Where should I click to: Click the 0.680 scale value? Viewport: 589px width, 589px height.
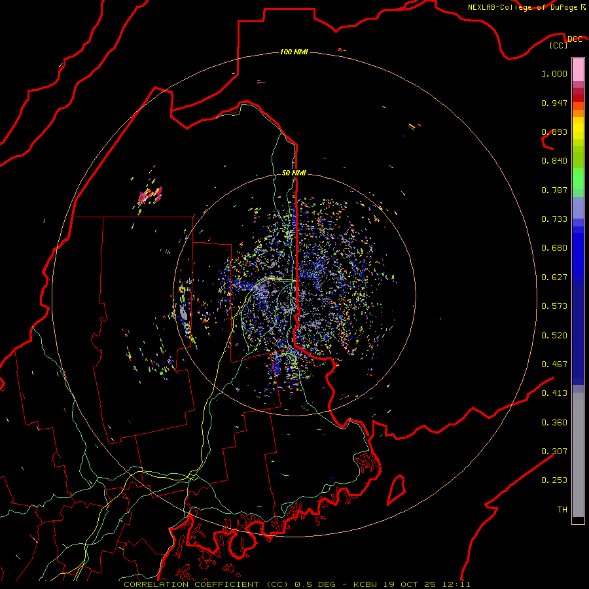pos(554,248)
